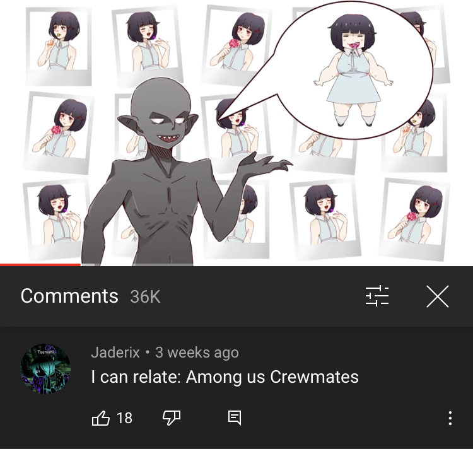Like Jaderix's comment with thumbs up

point(100,417)
